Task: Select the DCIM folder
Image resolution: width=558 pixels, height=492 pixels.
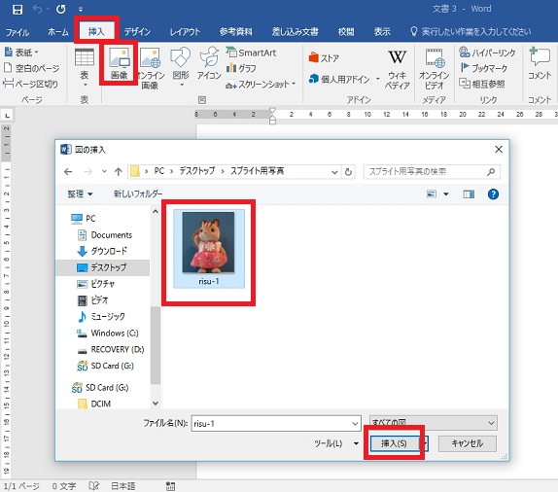Action: (x=94, y=404)
